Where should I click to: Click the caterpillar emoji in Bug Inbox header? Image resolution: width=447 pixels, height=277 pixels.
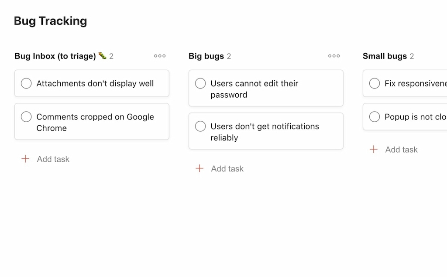coord(102,55)
